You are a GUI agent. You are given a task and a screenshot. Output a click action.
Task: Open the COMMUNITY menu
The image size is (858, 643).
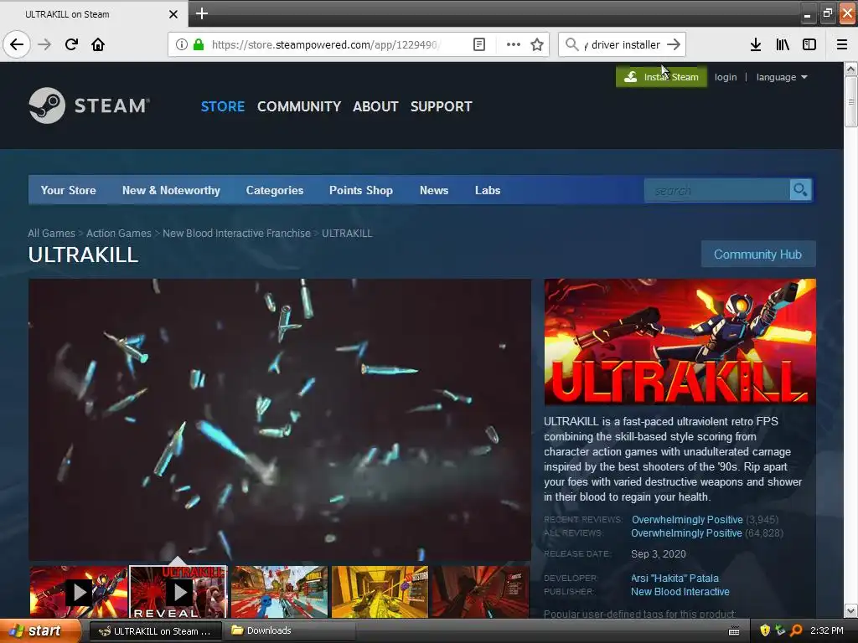299,106
